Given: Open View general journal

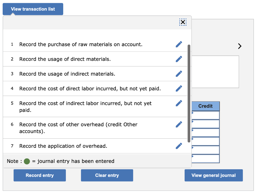Looking at the screenshot, I should [x=214, y=175].
